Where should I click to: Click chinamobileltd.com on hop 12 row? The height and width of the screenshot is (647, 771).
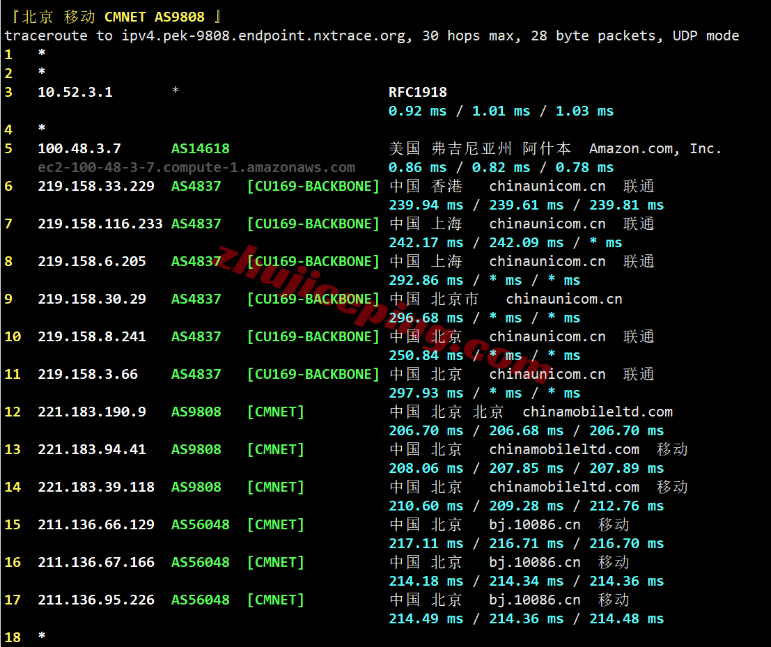(598, 412)
